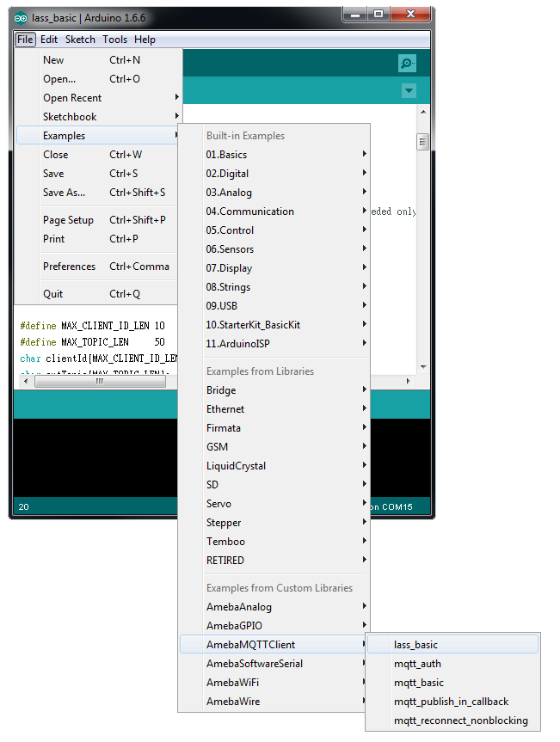Choose Save in the File menu
The height and width of the screenshot is (742, 560).
coord(98,174)
